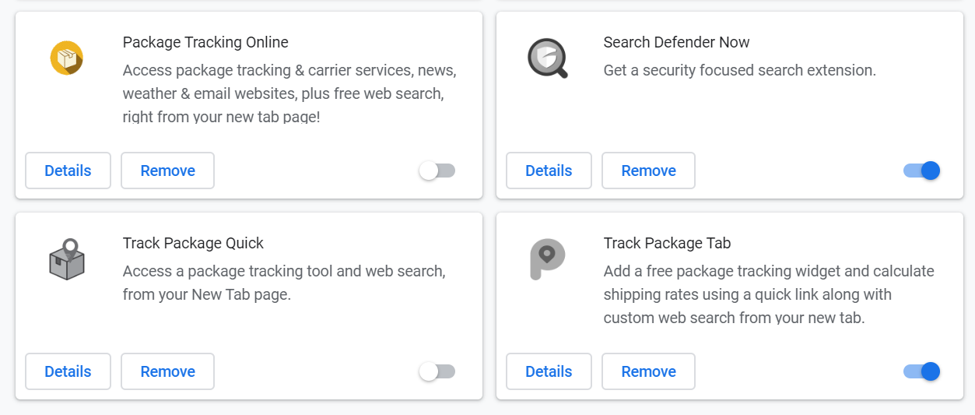
Task: Click the Track Package Tab description text
Action: click(x=769, y=294)
